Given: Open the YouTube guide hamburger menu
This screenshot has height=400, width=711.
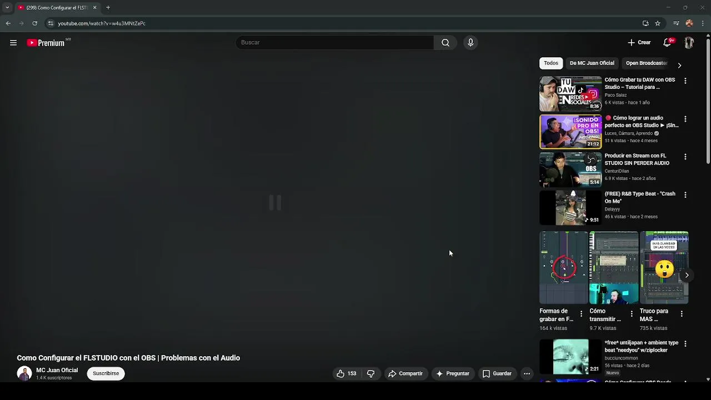Looking at the screenshot, I should click(x=13, y=43).
